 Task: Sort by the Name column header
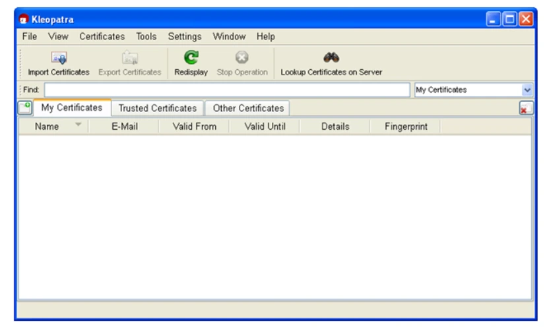(x=53, y=126)
